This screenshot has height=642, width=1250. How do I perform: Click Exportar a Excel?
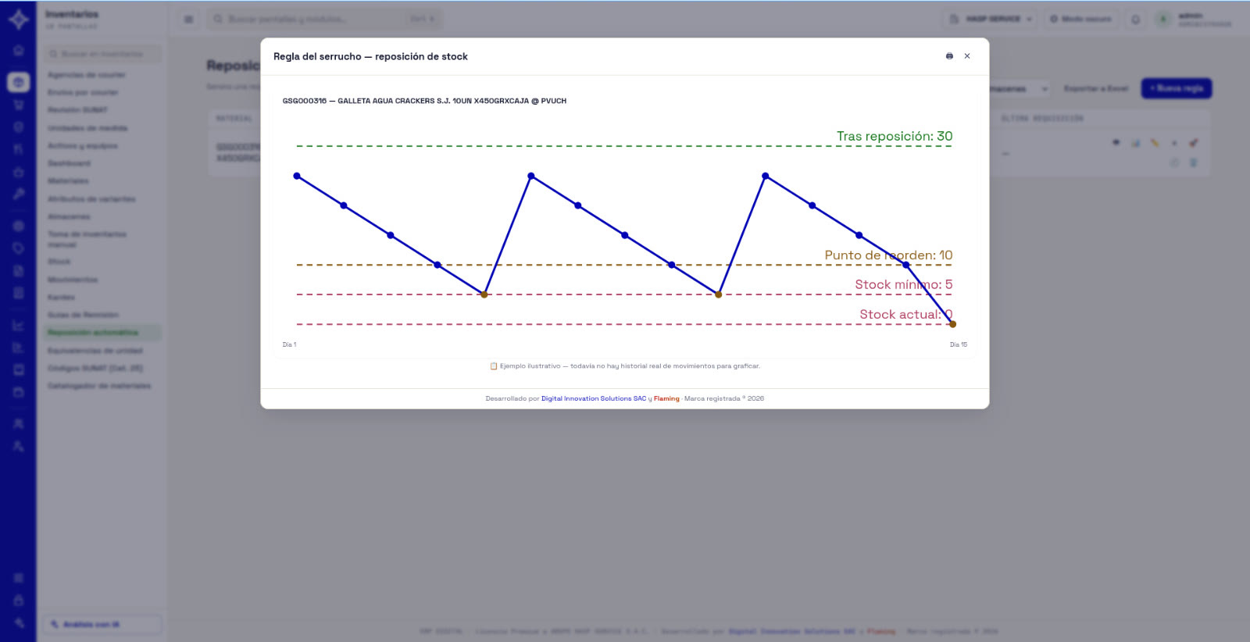[x=1096, y=89]
